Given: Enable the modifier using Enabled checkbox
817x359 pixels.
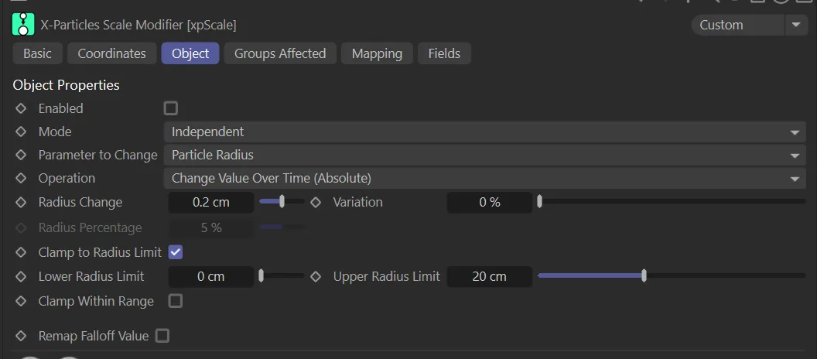Looking at the screenshot, I should tap(171, 108).
